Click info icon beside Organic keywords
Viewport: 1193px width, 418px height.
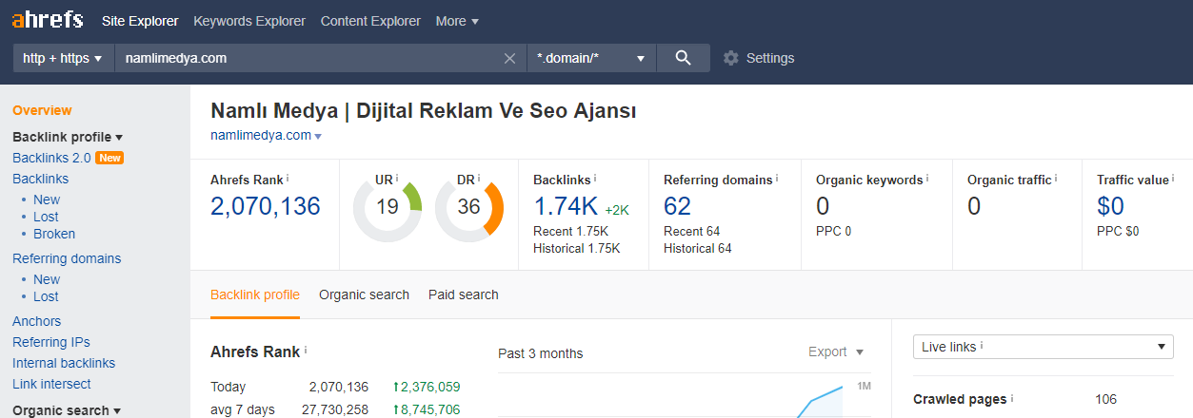pyautogui.click(x=927, y=178)
